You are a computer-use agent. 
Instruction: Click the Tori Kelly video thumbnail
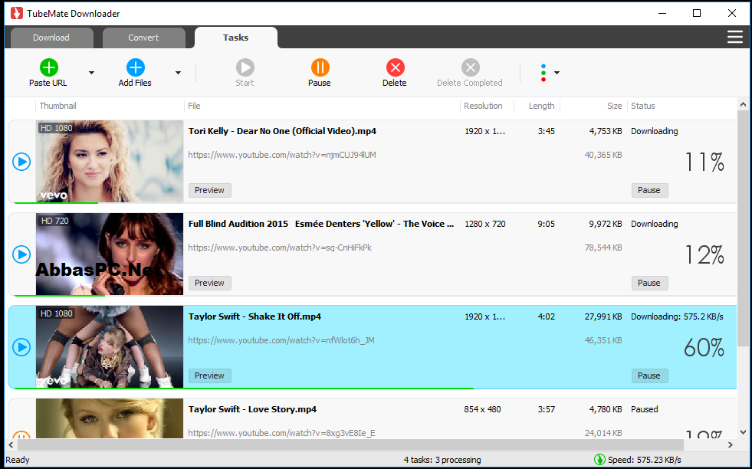tap(110, 161)
